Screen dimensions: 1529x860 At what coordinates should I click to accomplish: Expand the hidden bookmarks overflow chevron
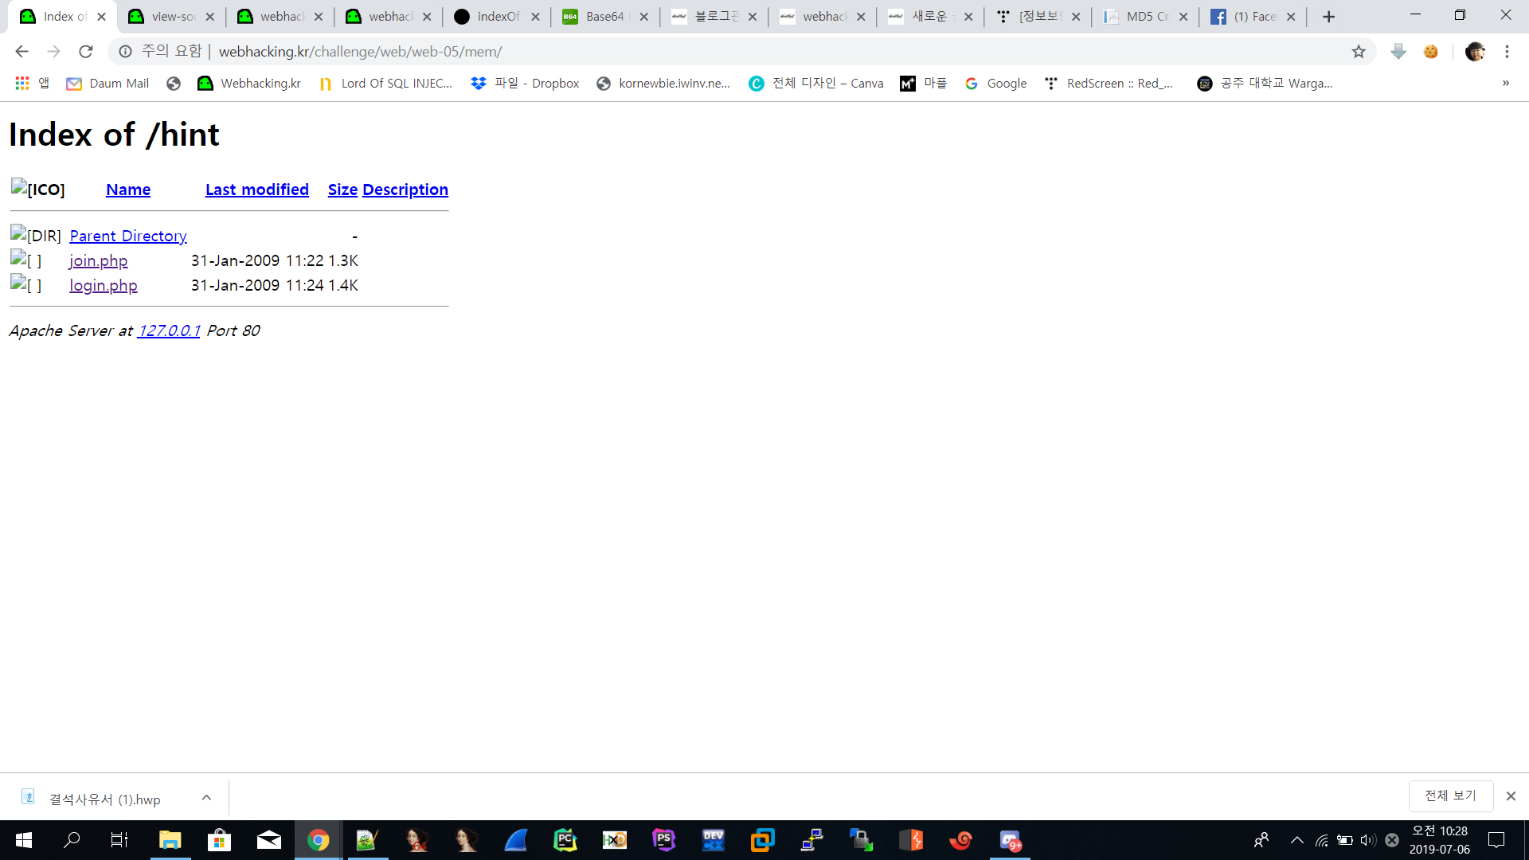(x=1506, y=84)
